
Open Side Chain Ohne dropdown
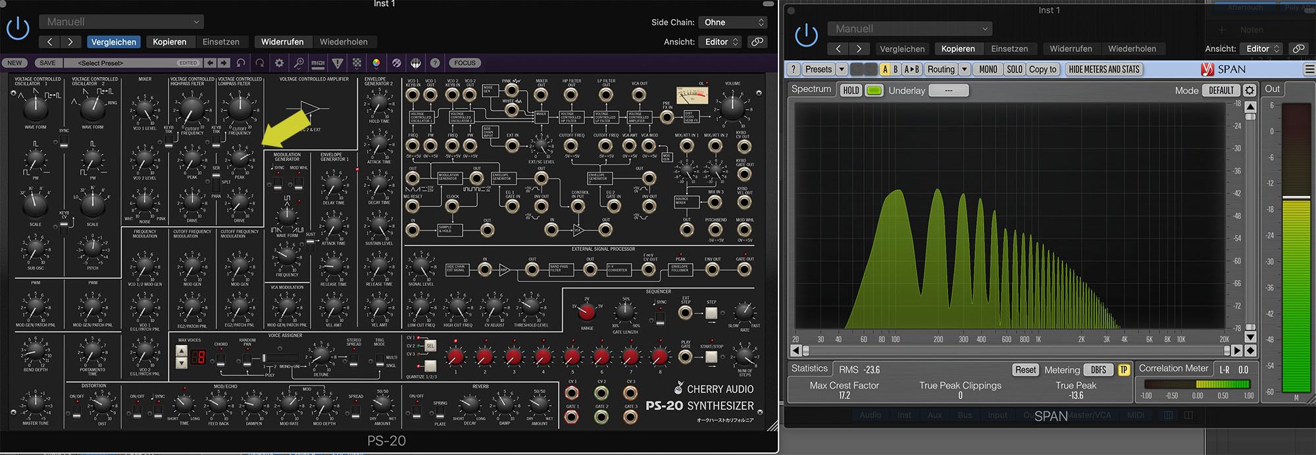pyautogui.click(x=733, y=22)
